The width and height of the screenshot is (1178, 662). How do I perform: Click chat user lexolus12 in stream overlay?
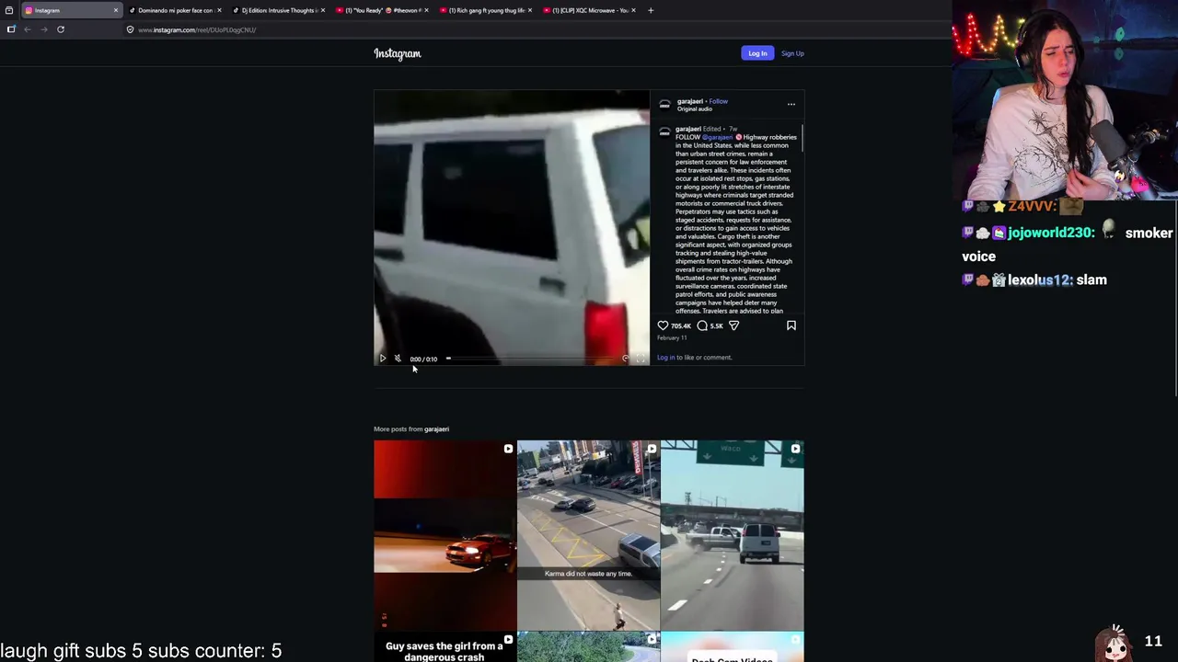(1041, 280)
